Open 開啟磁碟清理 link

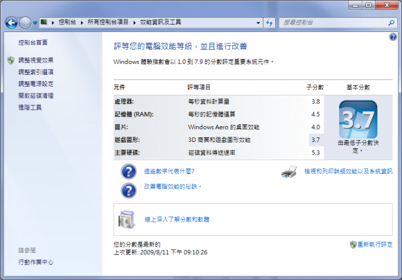pyautogui.click(x=36, y=95)
